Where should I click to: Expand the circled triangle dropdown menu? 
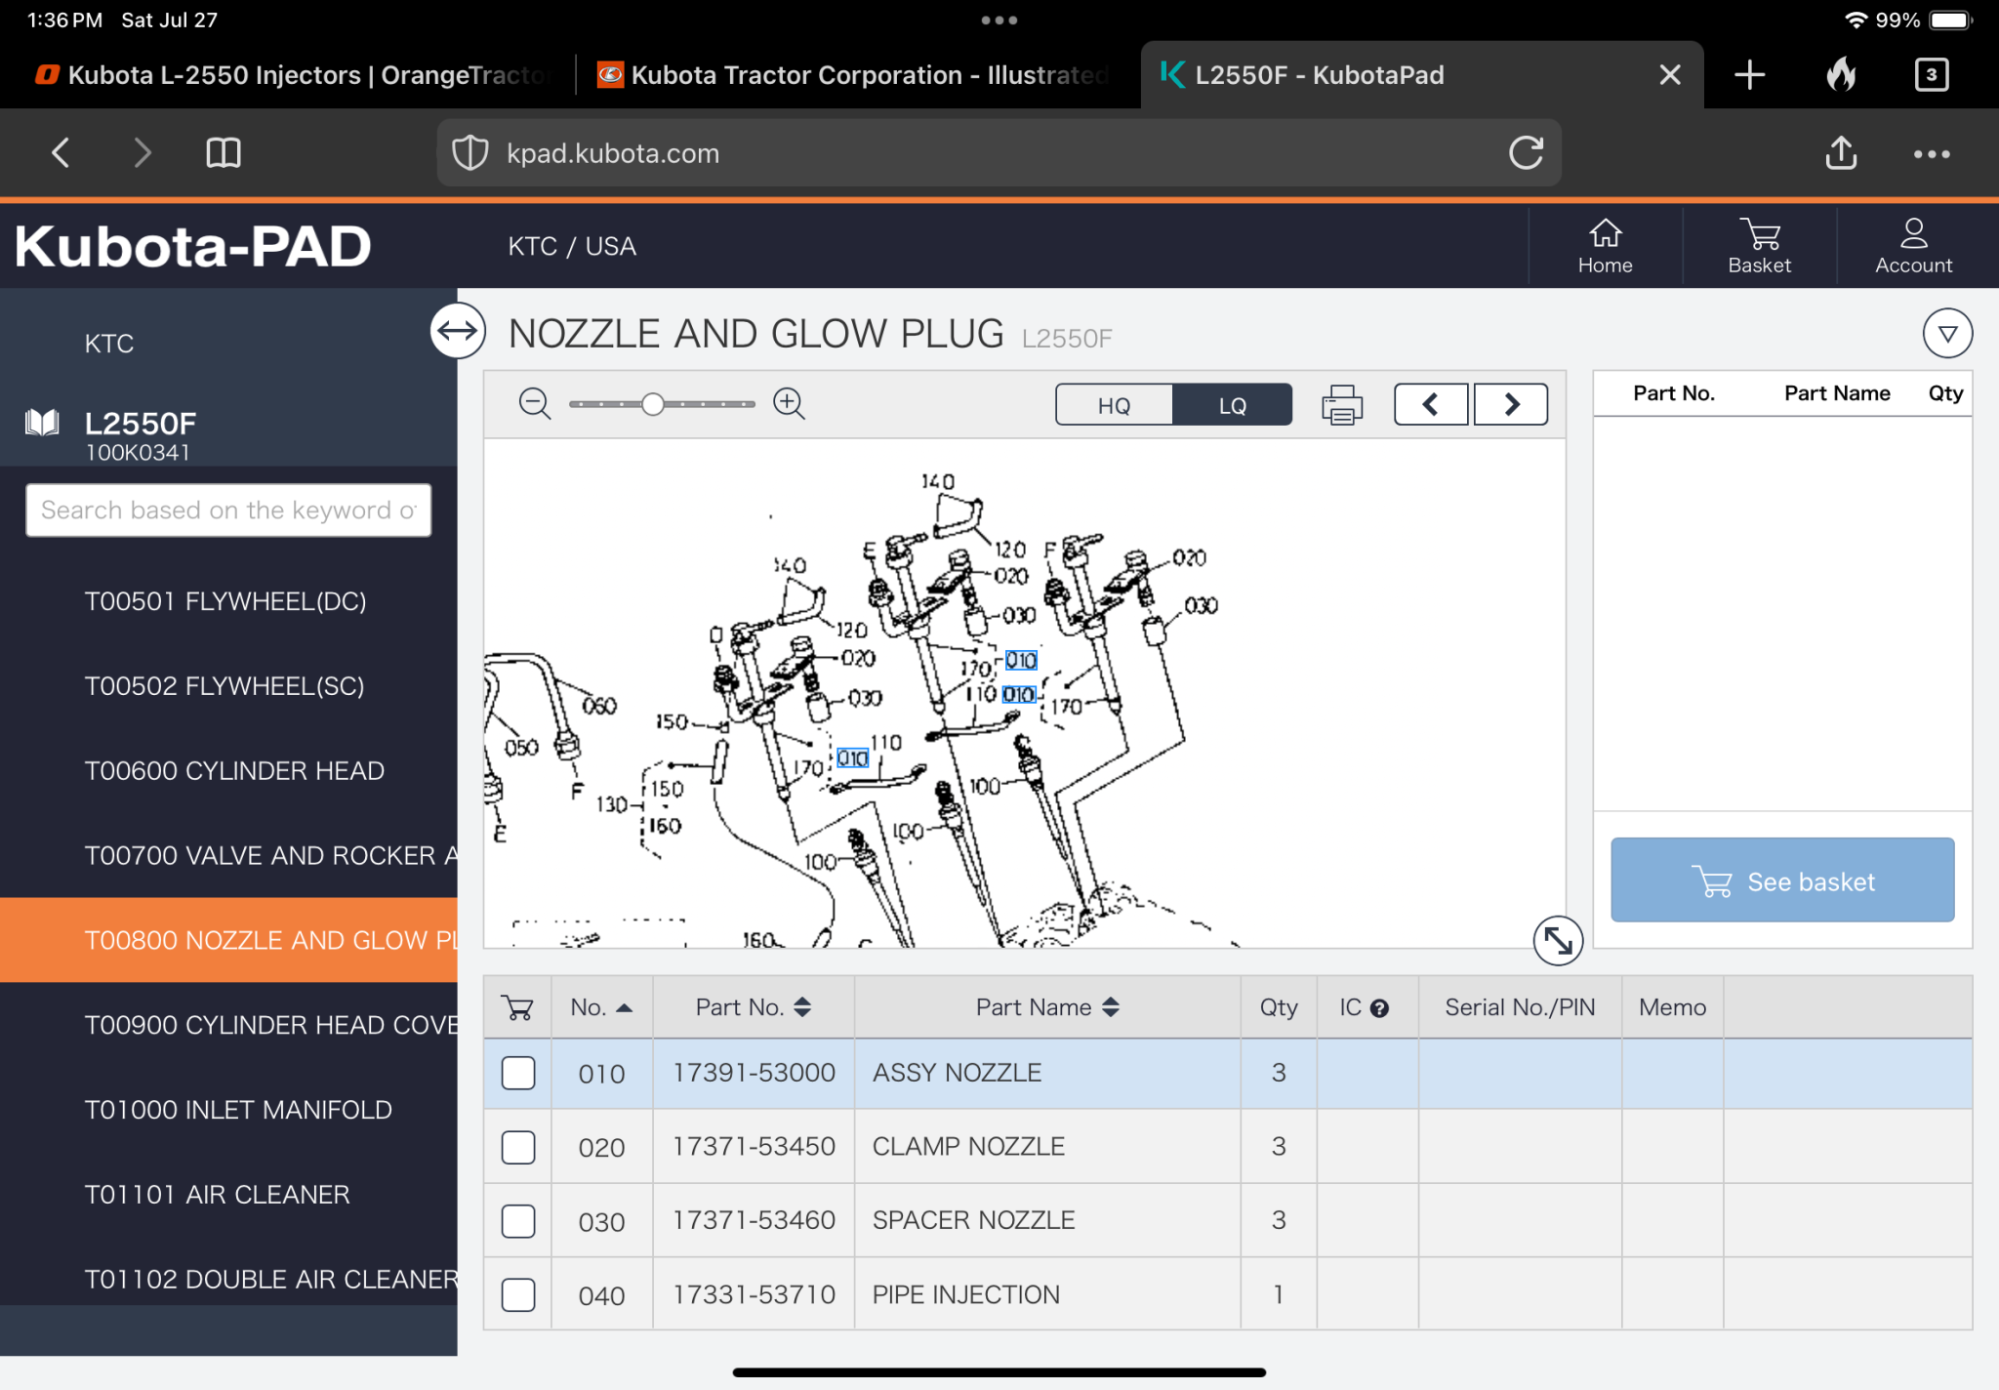pos(1946,334)
